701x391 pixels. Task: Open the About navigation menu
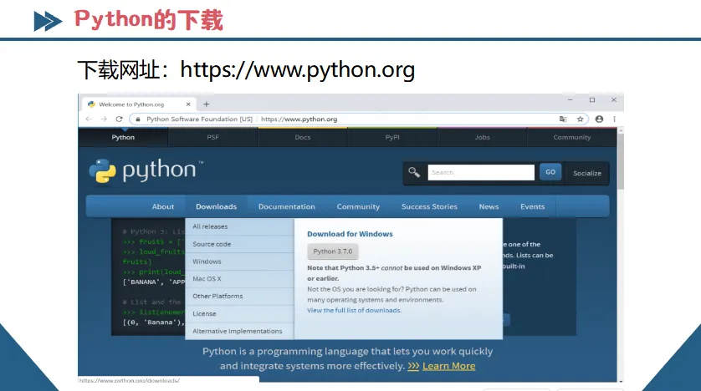point(163,206)
